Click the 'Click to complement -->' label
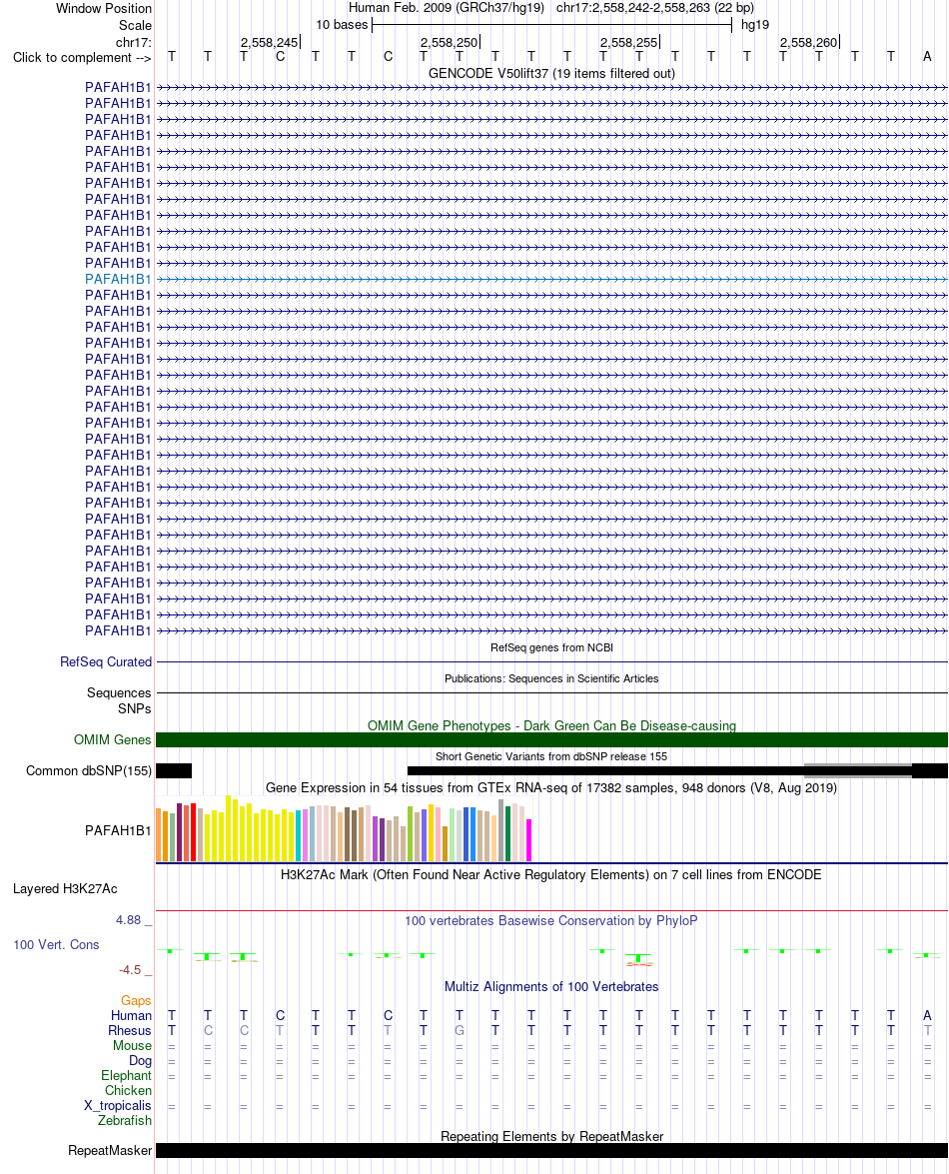 click(x=82, y=58)
